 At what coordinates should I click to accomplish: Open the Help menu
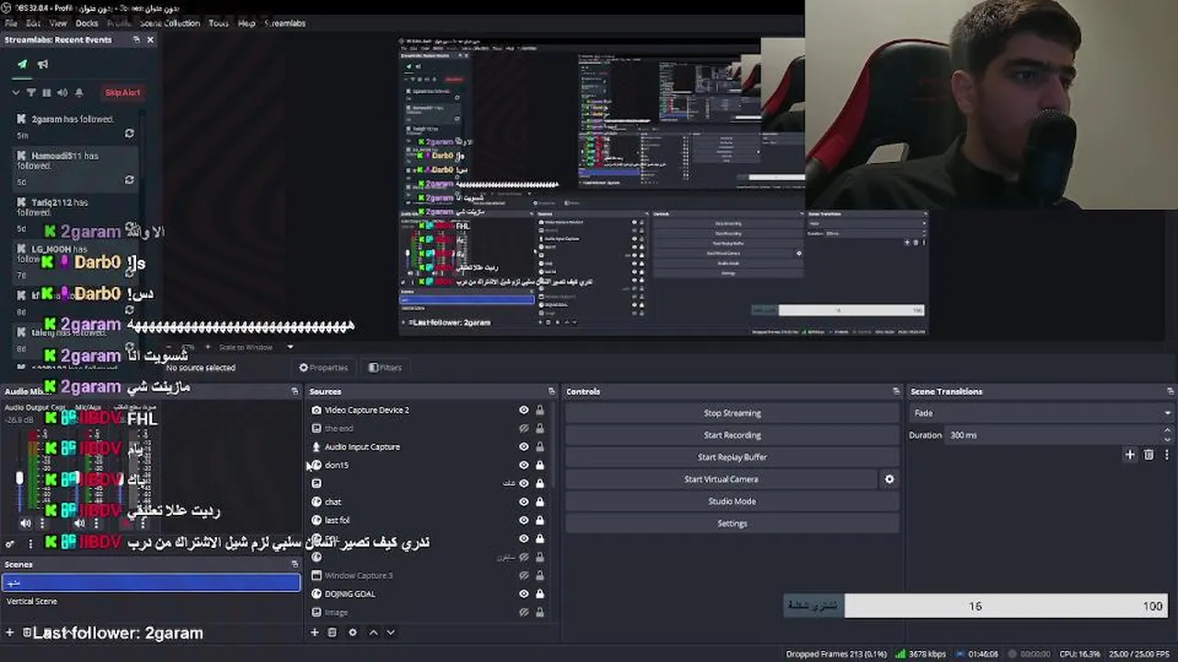247,23
